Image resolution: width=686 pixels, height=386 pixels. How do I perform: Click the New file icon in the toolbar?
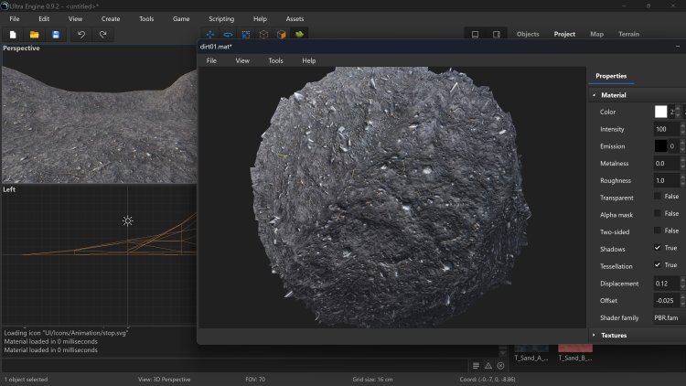pos(13,35)
